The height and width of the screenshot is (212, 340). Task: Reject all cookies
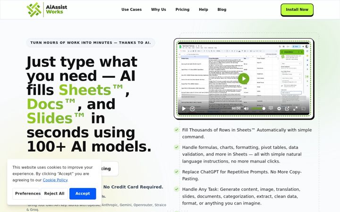pyautogui.click(x=54, y=194)
